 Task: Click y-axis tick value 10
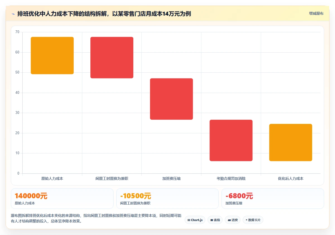pos(17,153)
